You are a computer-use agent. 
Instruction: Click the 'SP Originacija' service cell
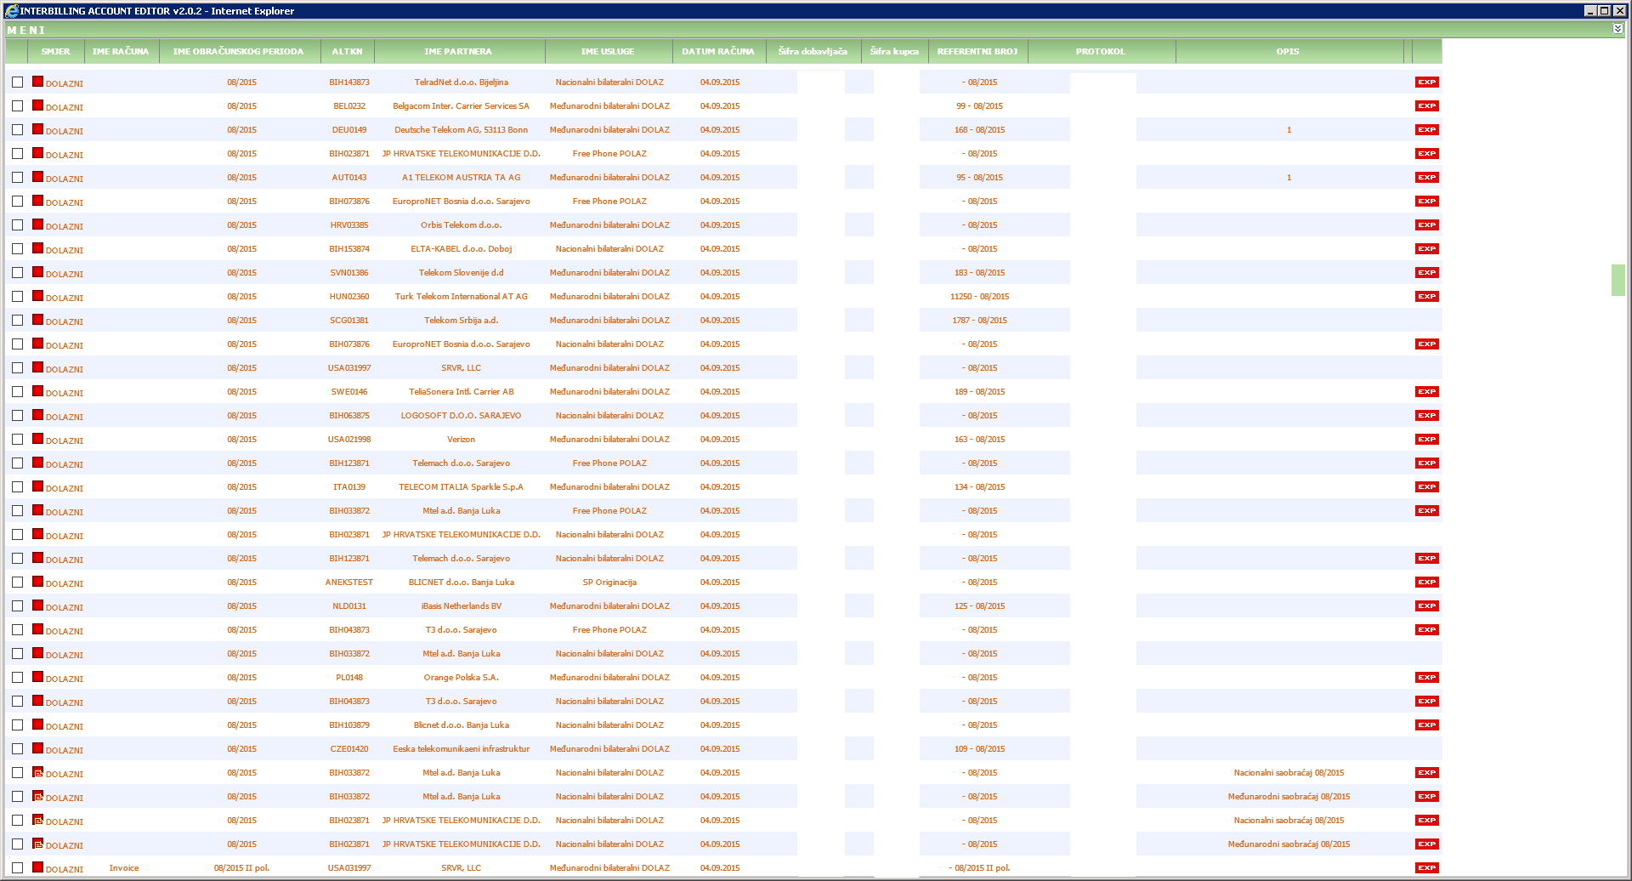pyautogui.click(x=609, y=583)
